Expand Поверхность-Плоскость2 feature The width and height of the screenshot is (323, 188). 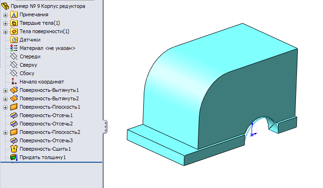point(5,132)
